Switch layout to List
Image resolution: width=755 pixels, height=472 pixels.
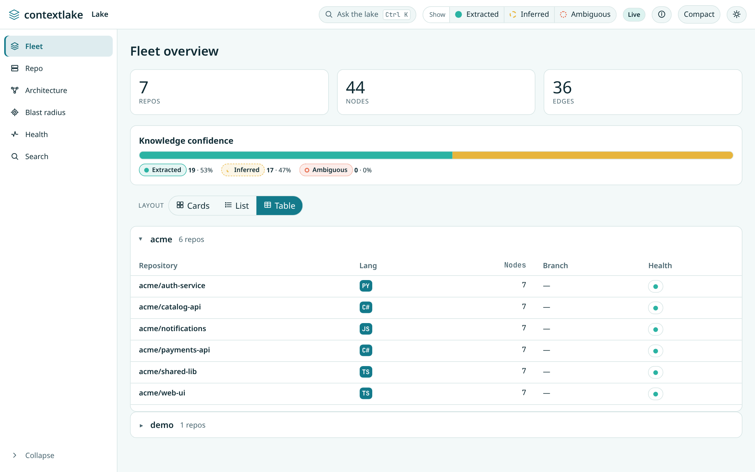coord(237,206)
